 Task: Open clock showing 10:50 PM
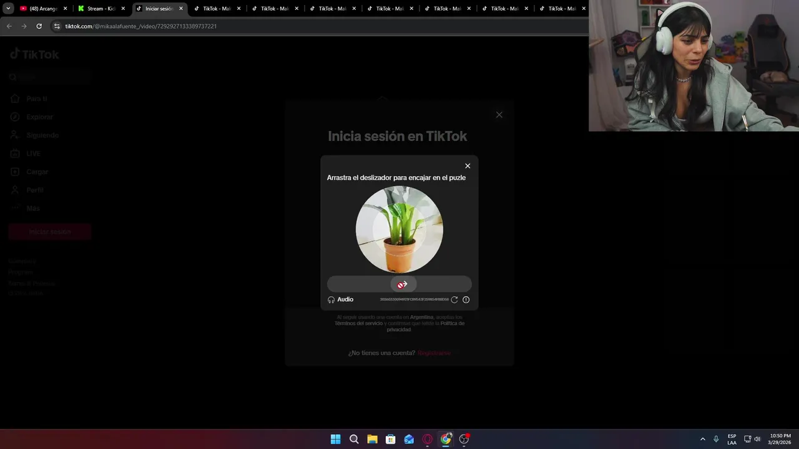click(x=780, y=439)
